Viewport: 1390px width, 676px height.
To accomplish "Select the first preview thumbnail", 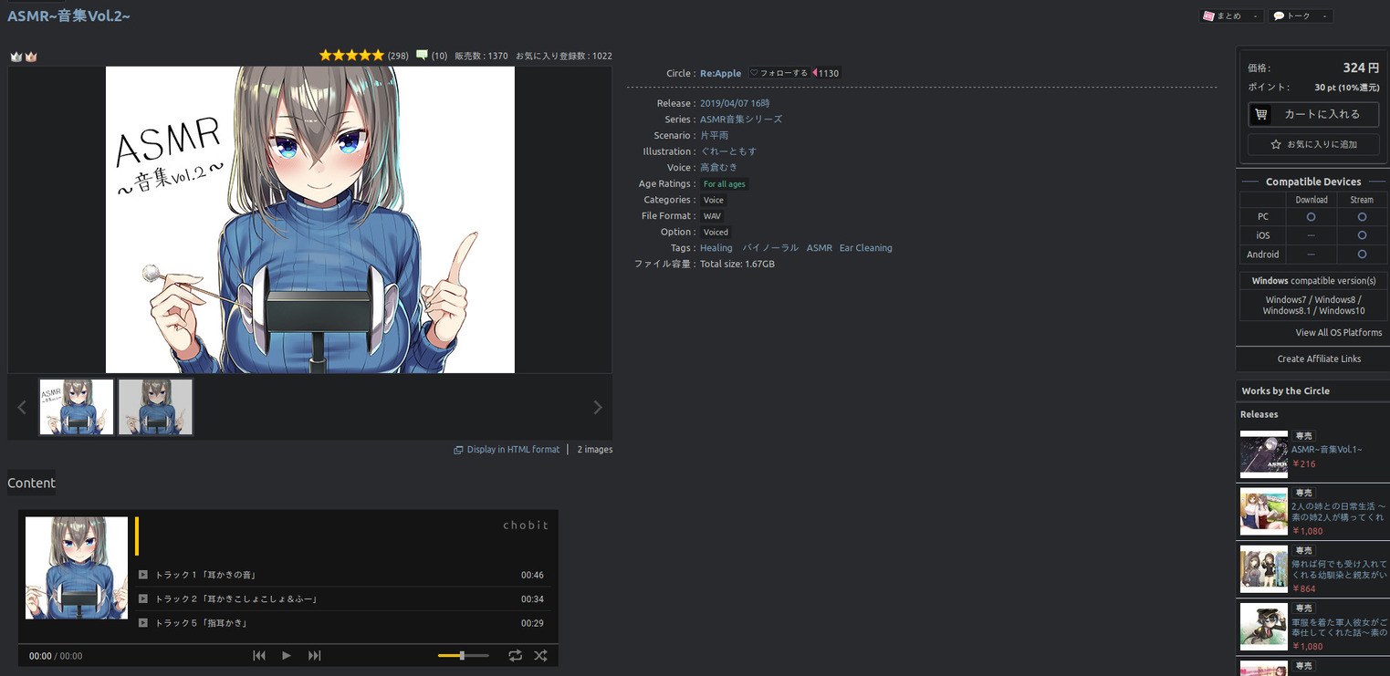I will 77,407.
